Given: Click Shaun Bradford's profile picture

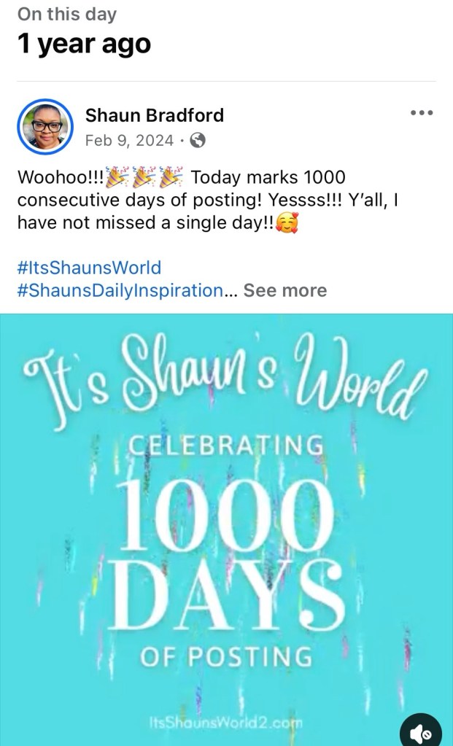Looking at the screenshot, I should (x=45, y=126).
